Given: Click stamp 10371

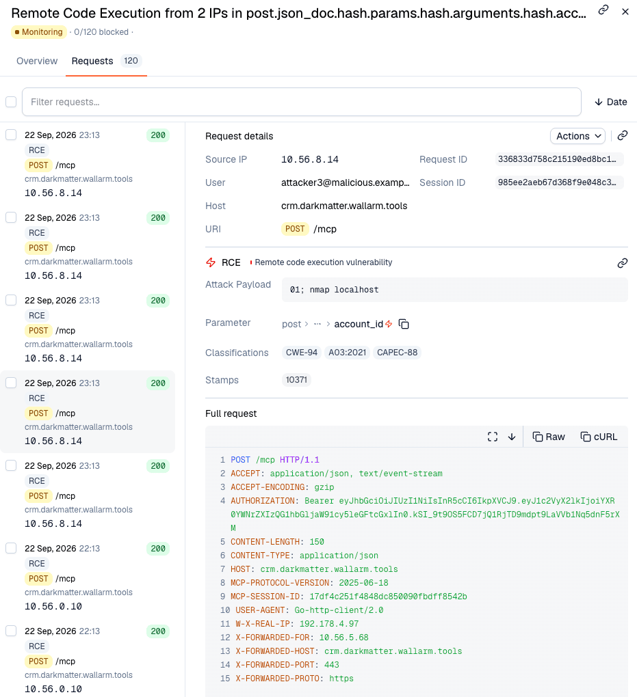Looking at the screenshot, I should (x=296, y=380).
